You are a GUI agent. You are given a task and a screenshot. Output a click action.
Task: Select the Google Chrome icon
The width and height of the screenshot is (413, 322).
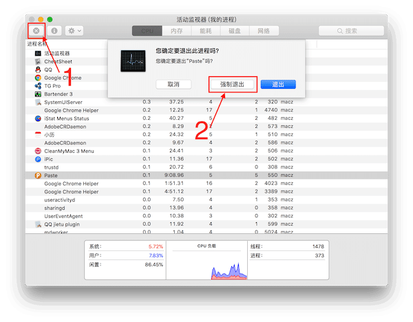point(38,78)
